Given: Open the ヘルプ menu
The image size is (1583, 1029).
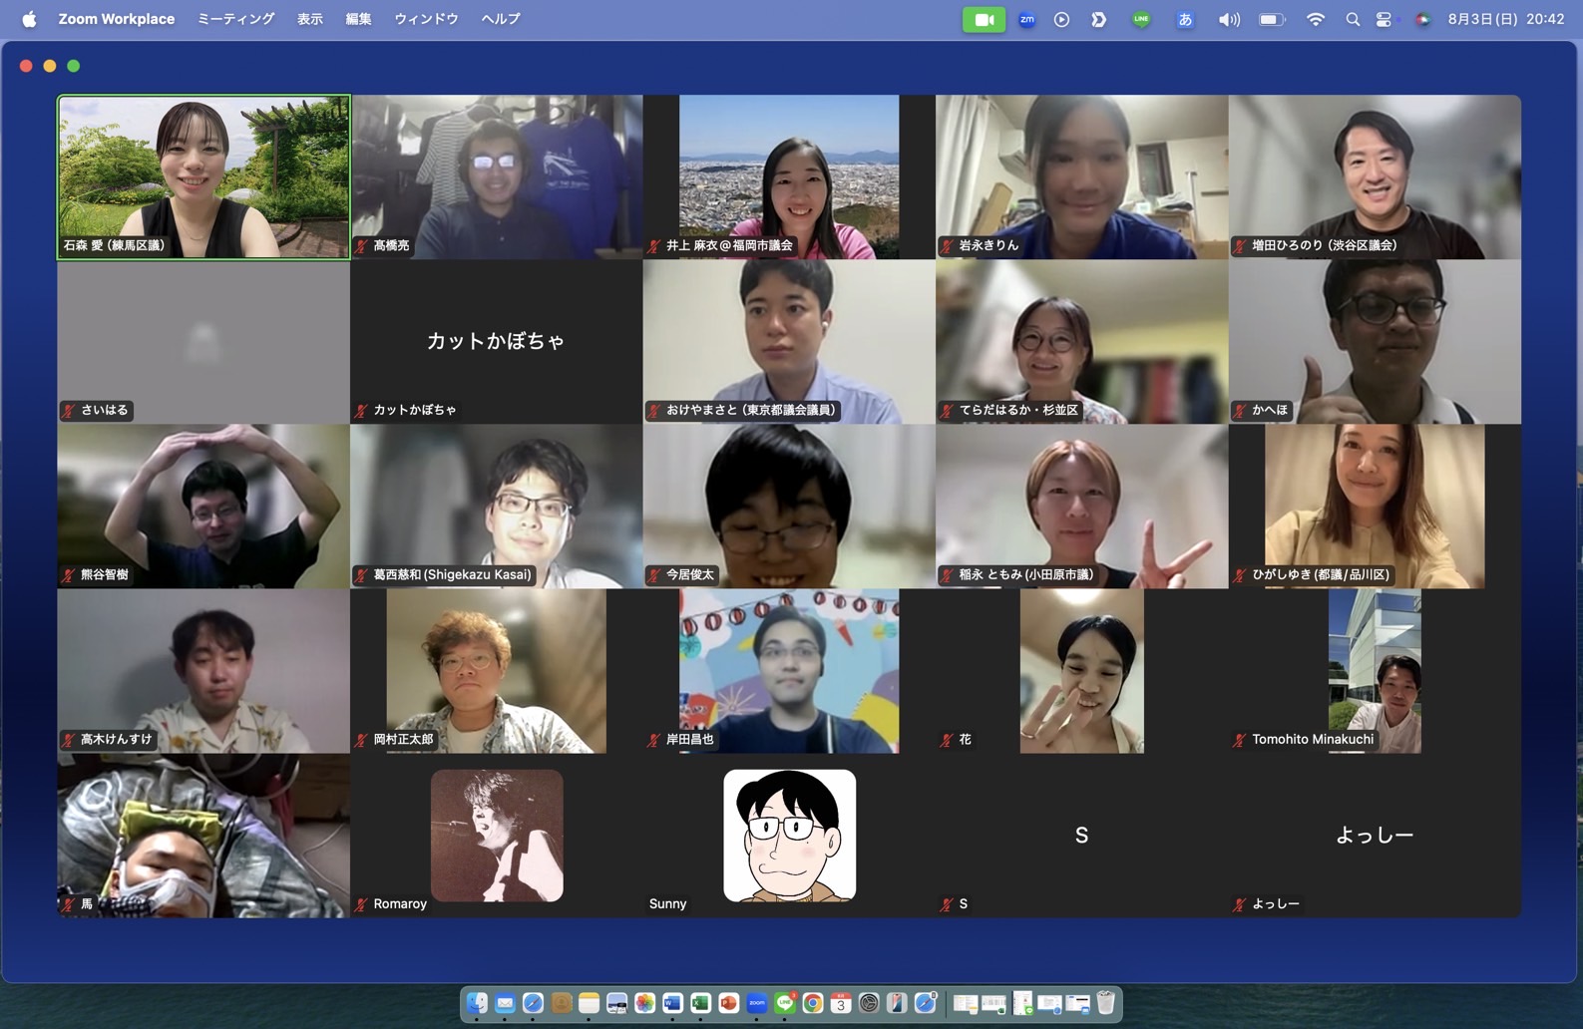Looking at the screenshot, I should click(x=500, y=19).
